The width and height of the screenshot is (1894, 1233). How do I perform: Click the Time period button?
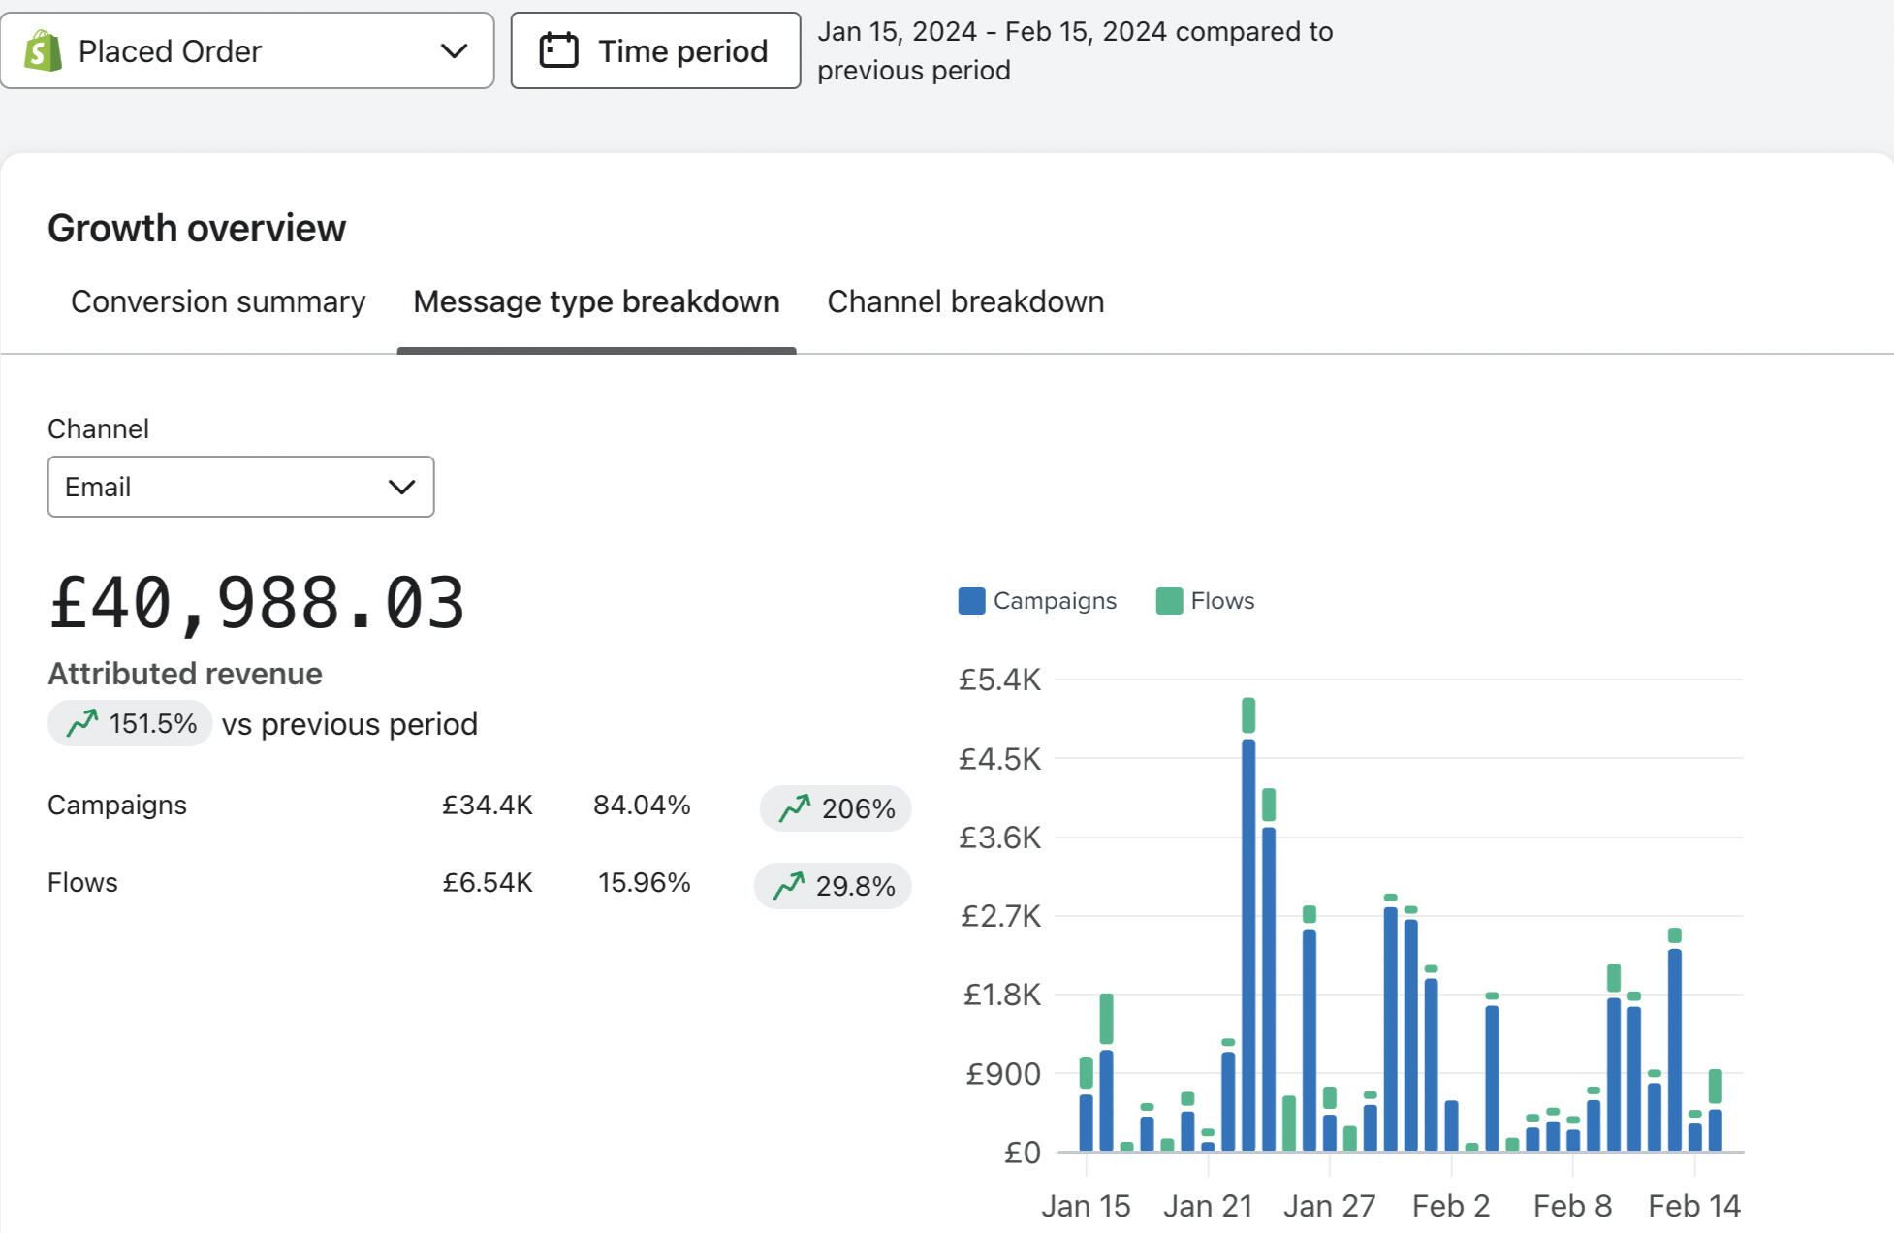click(655, 50)
